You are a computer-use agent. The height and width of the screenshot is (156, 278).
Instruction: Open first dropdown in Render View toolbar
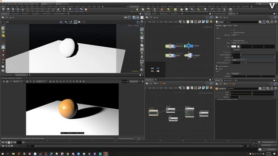[x=19, y=81]
